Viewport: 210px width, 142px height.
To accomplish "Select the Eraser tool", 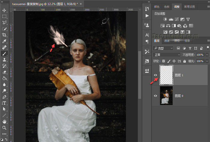I will click(4, 72).
